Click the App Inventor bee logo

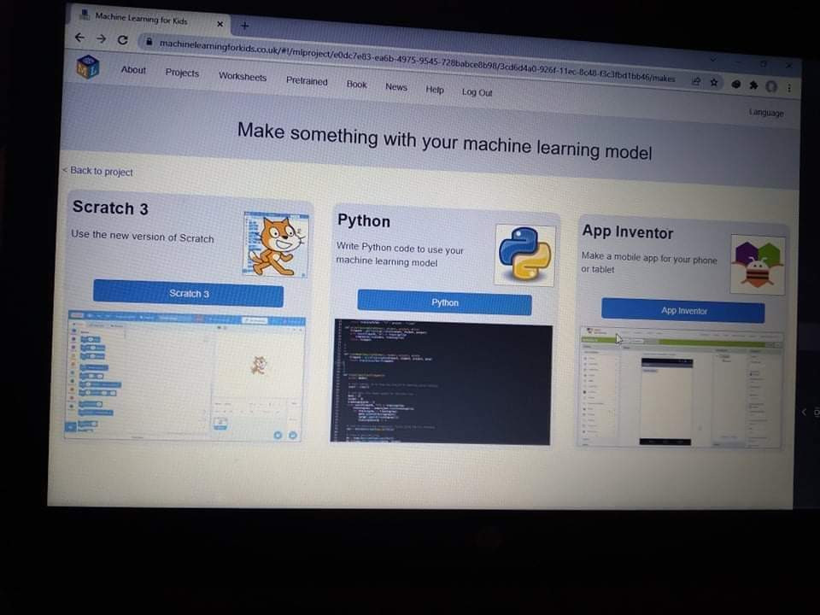click(758, 265)
